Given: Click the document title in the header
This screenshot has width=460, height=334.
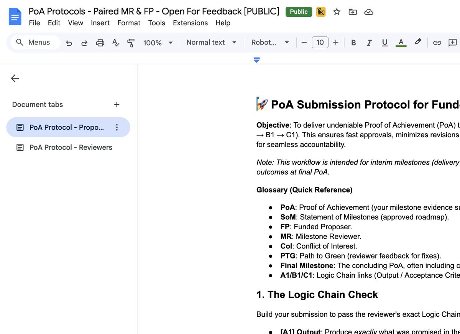Looking at the screenshot, I should tap(154, 12).
